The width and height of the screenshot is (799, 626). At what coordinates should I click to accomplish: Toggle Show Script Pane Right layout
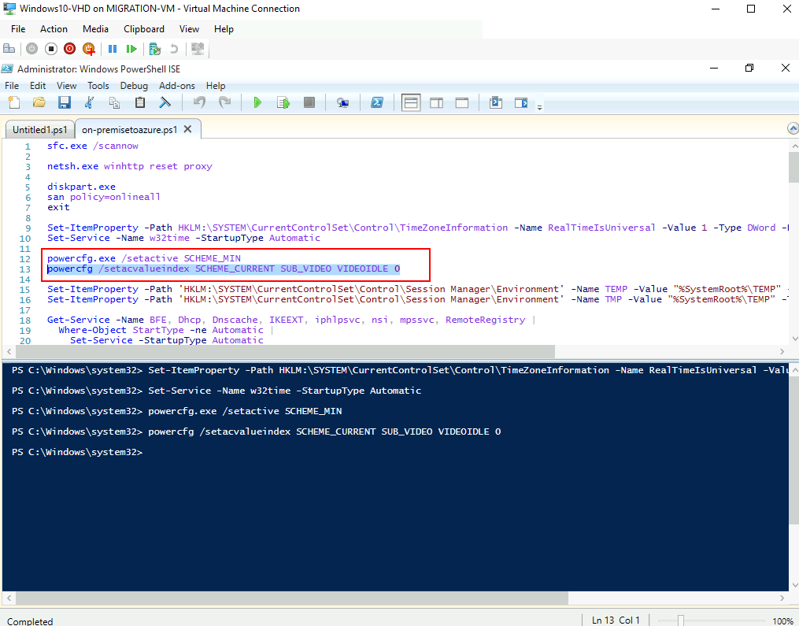coord(437,102)
